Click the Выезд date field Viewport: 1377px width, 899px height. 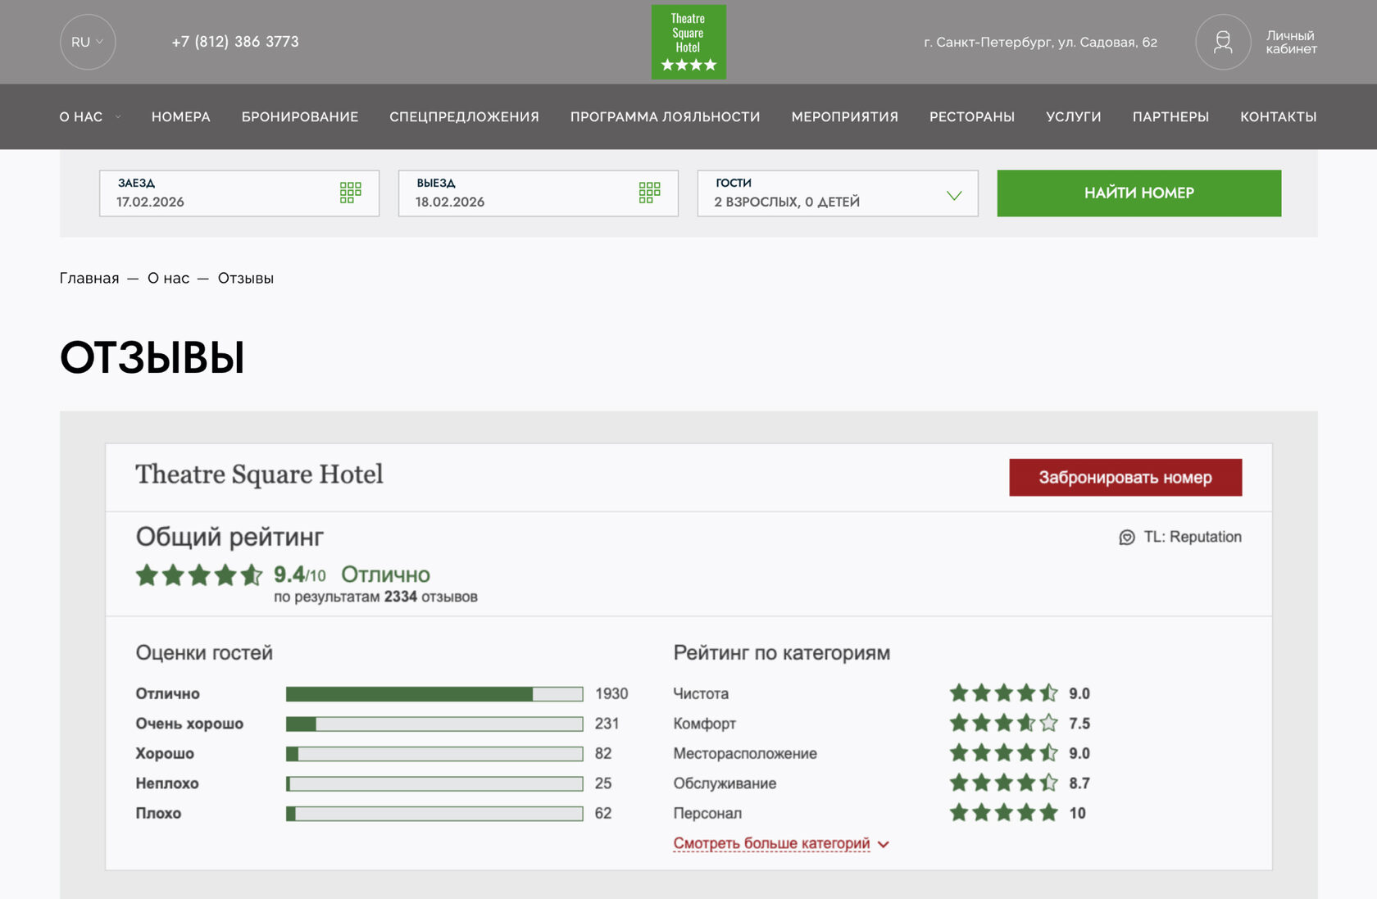point(539,193)
